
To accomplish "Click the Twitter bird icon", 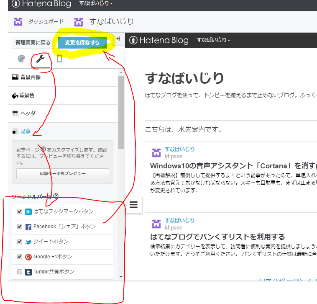I will tap(28, 242).
